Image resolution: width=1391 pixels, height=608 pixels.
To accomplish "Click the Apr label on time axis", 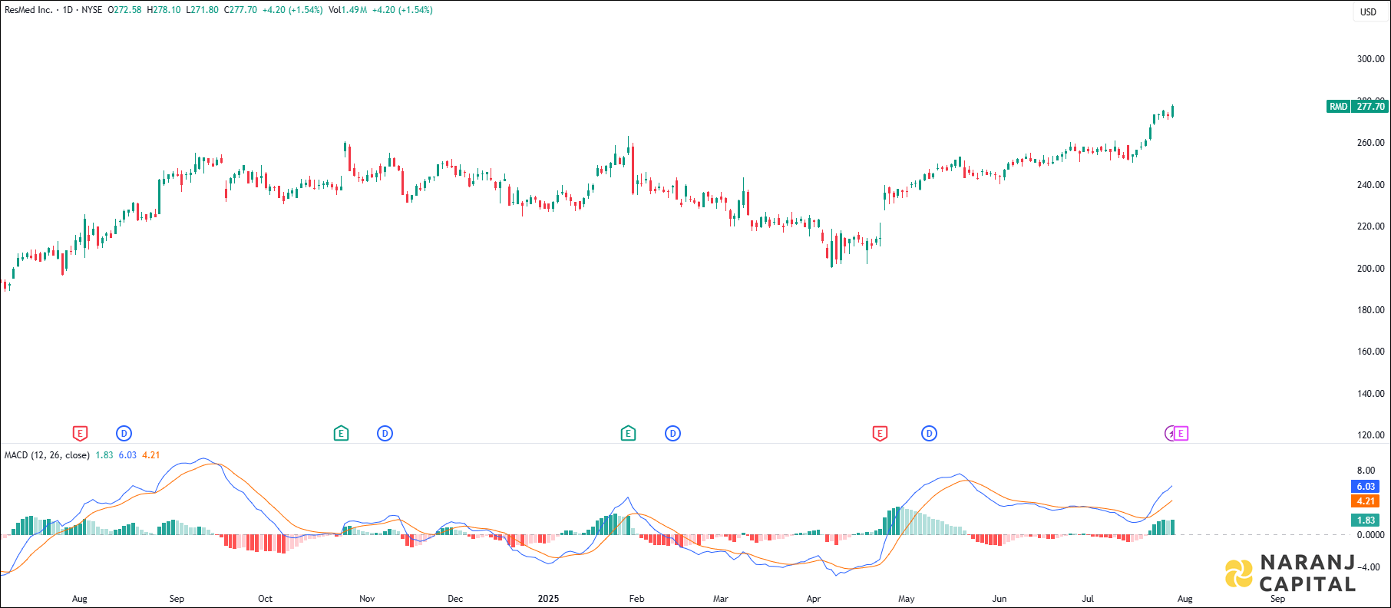I will point(814,599).
